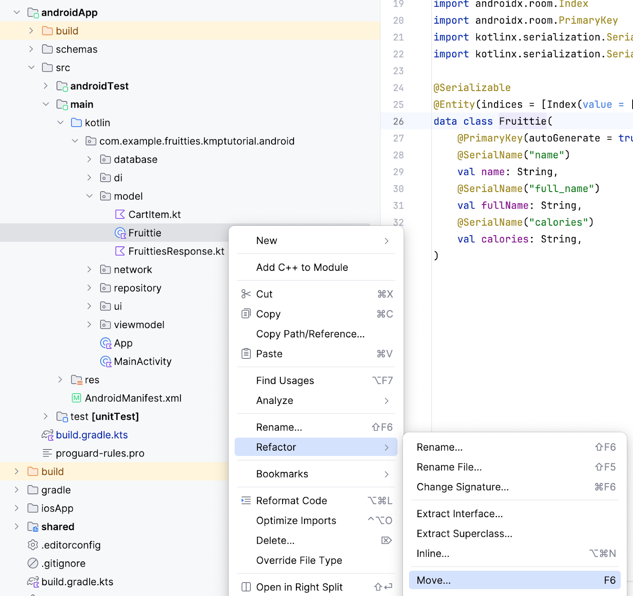Expand the network package
Image resolution: width=633 pixels, height=596 pixels.
[x=89, y=270]
